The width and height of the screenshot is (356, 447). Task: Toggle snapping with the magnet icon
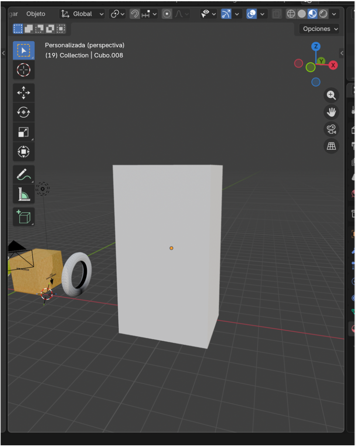135,14
